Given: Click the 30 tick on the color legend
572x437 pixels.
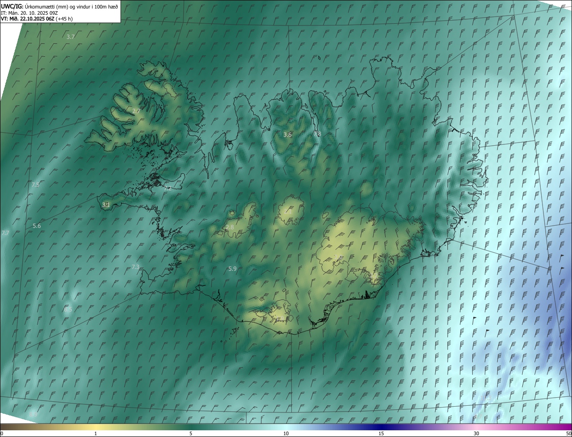Looking at the screenshot, I should (476, 433).
